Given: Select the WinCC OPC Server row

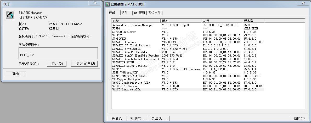Looking at the screenshot, I should (x=188, y=86).
